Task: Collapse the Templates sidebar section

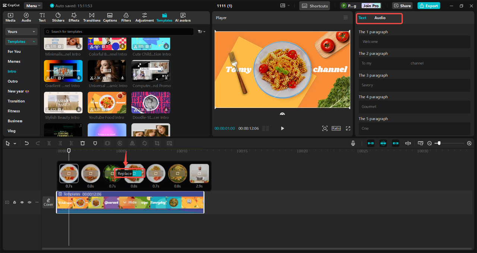Action: coord(22,42)
